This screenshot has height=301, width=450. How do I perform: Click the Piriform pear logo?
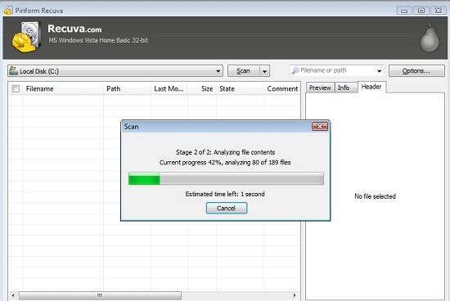430,38
